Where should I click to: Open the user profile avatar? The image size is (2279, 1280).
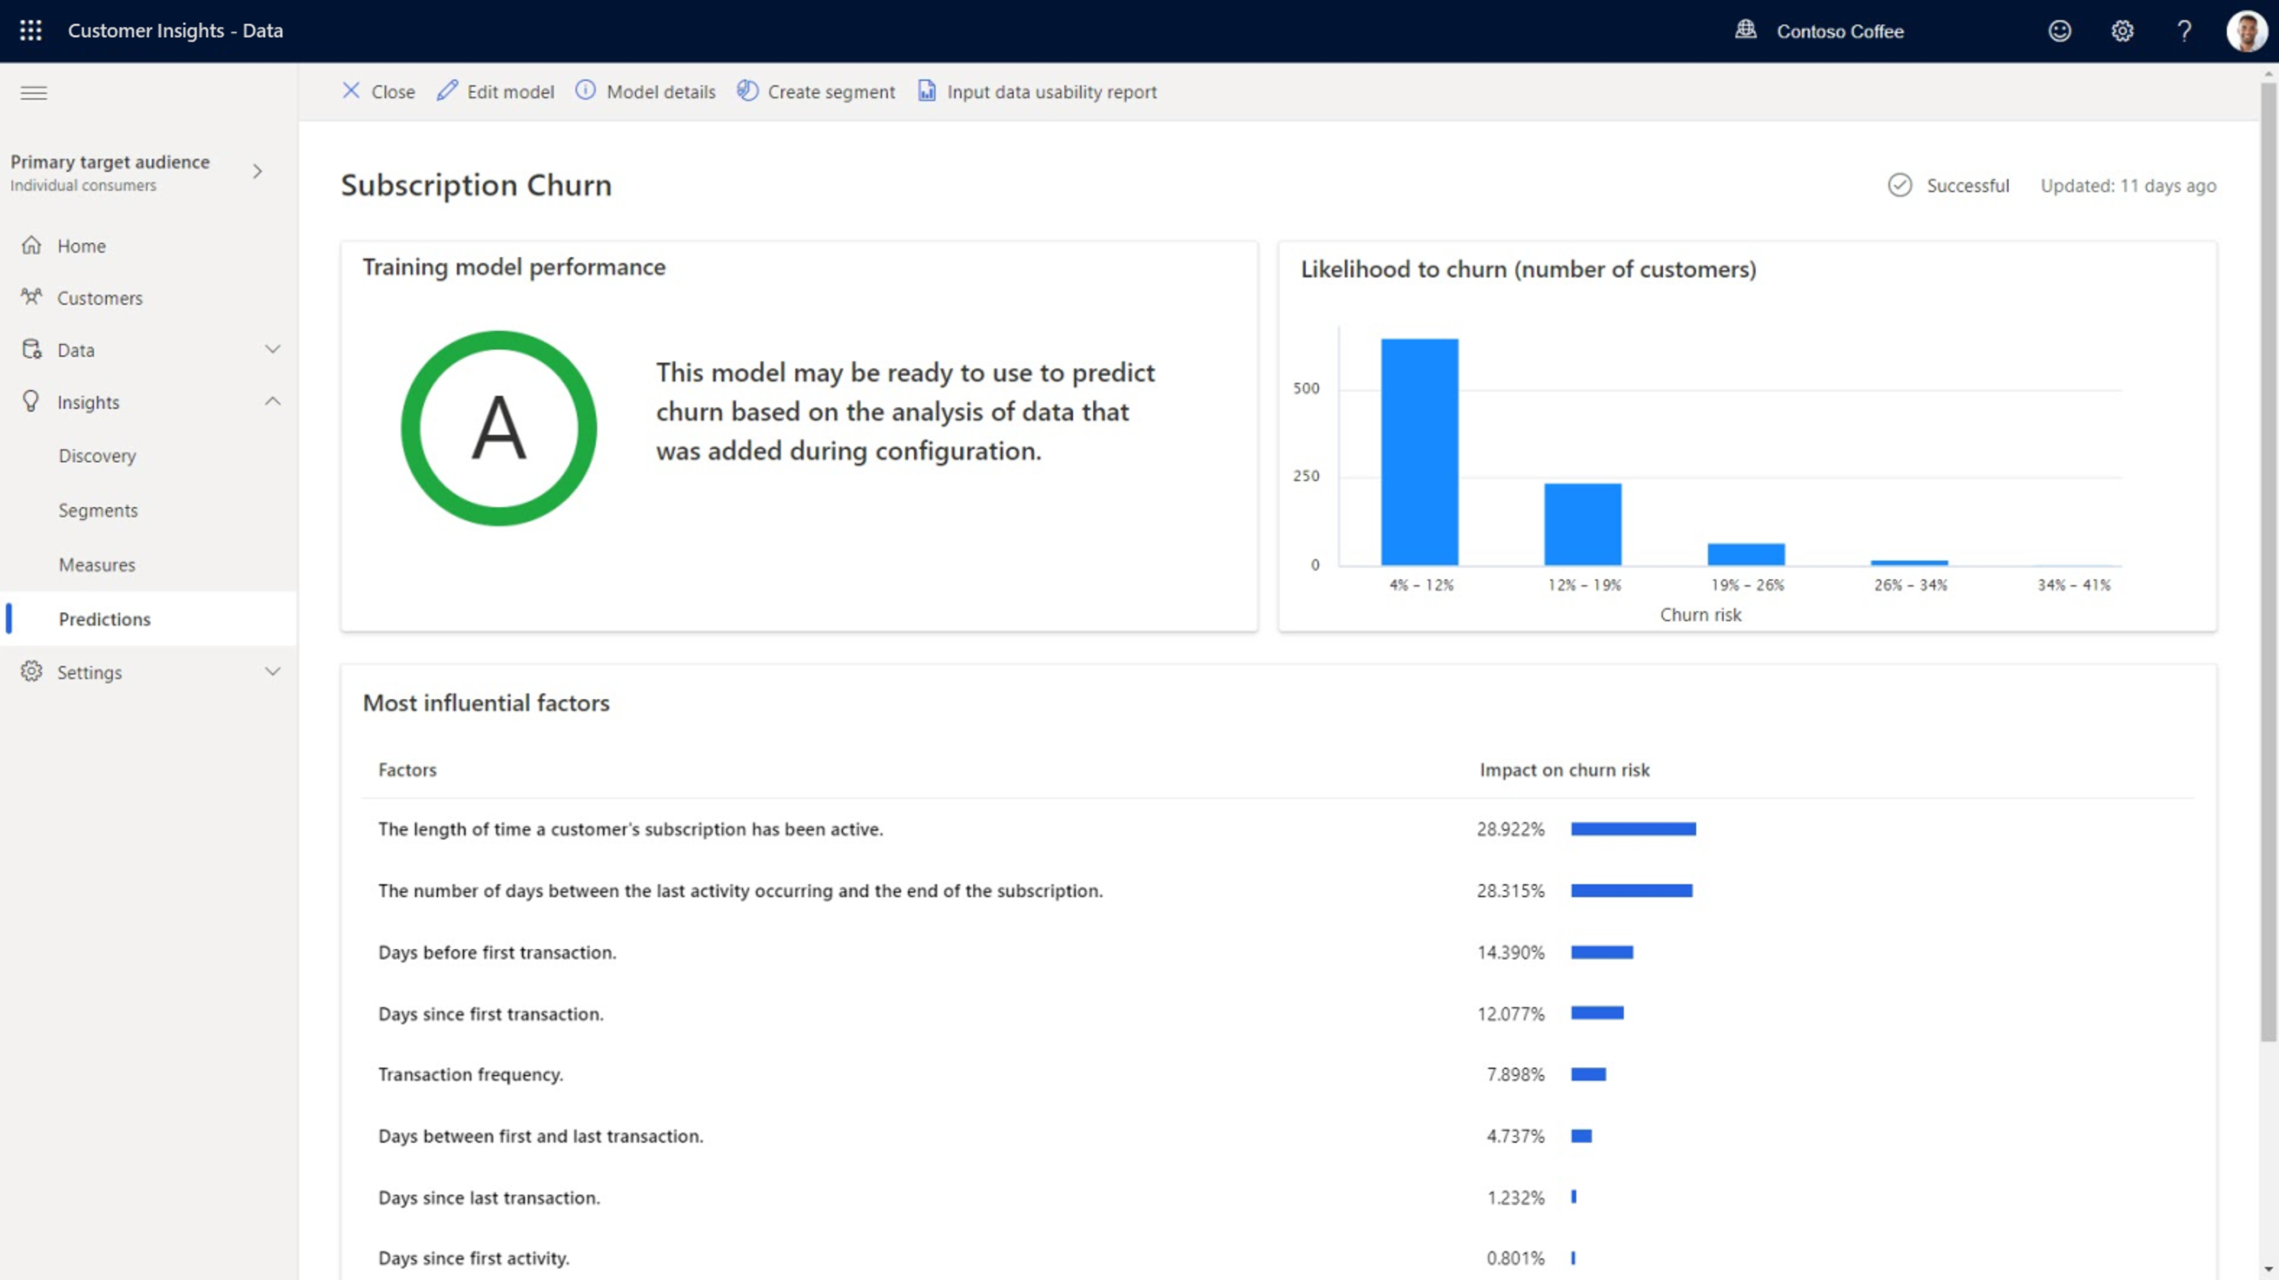(2245, 31)
